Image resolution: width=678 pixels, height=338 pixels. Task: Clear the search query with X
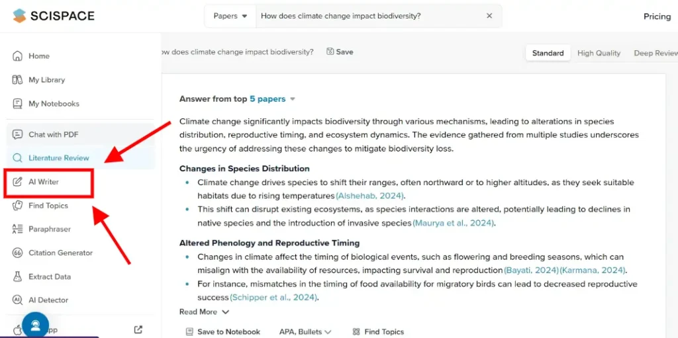pos(489,16)
